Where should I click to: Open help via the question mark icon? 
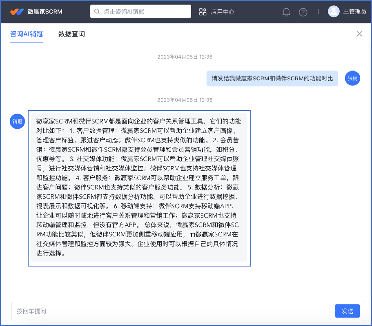coord(303,12)
